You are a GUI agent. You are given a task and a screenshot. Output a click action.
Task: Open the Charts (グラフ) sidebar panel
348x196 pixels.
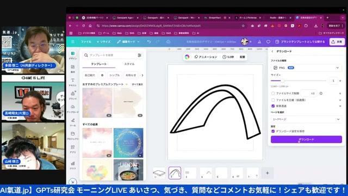[x=73, y=166]
